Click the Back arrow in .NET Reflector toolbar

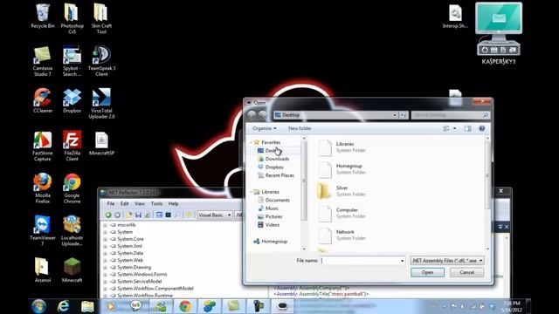coord(108,215)
